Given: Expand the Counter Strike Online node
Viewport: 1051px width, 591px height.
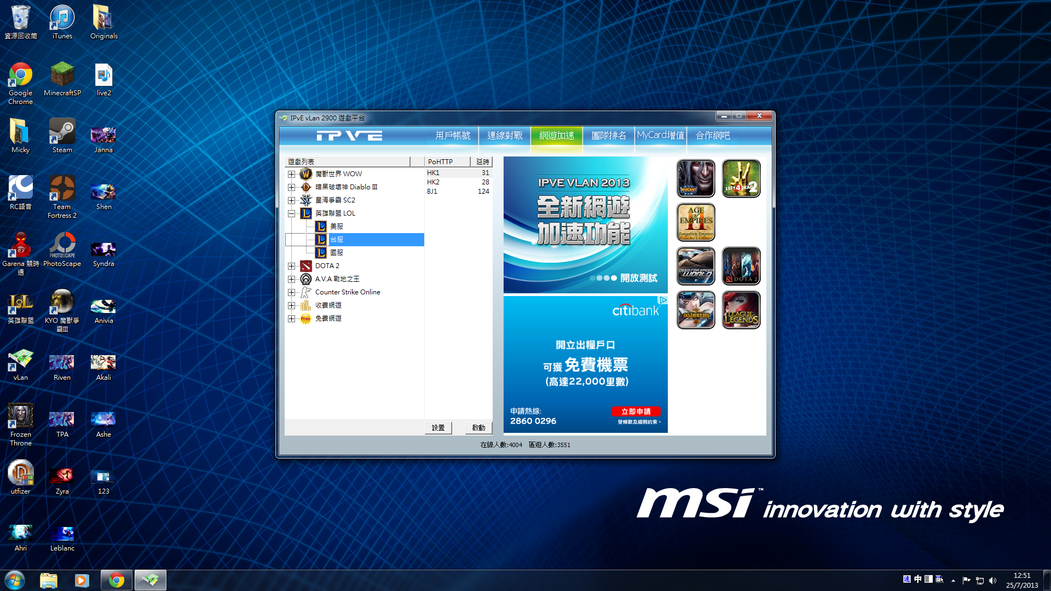Looking at the screenshot, I should point(292,292).
